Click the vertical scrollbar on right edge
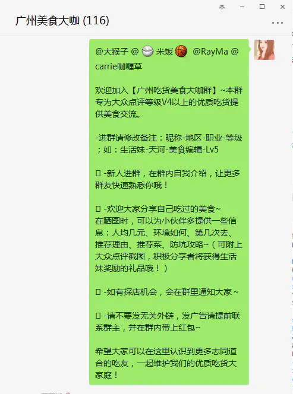Screen dimensions: 293x394 [x=292, y=214]
